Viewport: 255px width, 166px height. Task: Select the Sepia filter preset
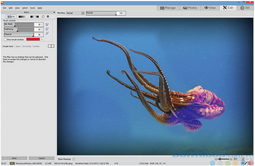point(18,46)
